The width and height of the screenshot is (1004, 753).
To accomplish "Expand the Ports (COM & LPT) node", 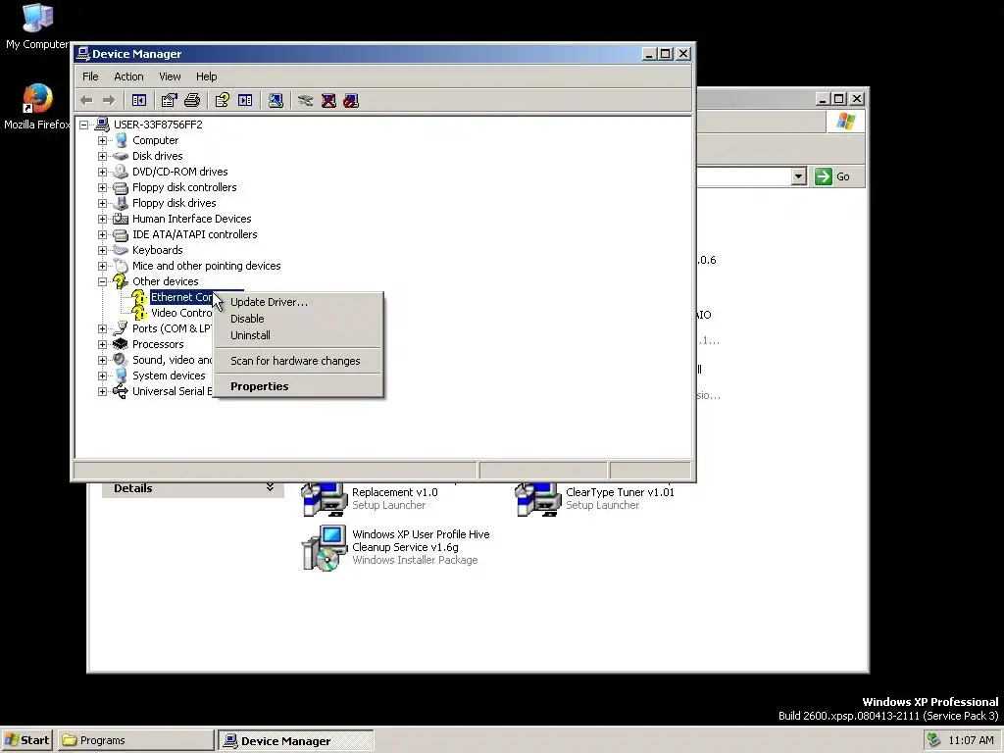I will point(102,328).
